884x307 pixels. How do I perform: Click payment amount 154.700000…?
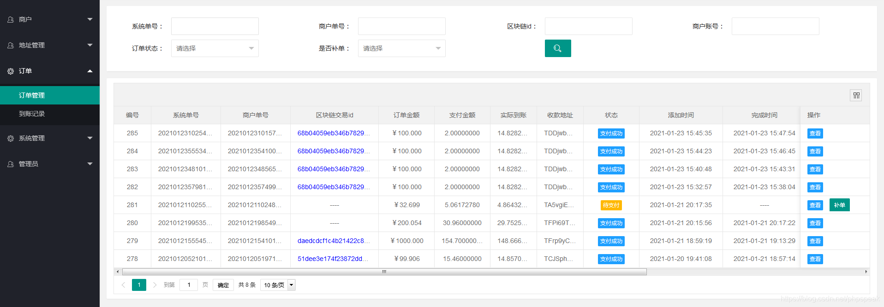coord(462,241)
